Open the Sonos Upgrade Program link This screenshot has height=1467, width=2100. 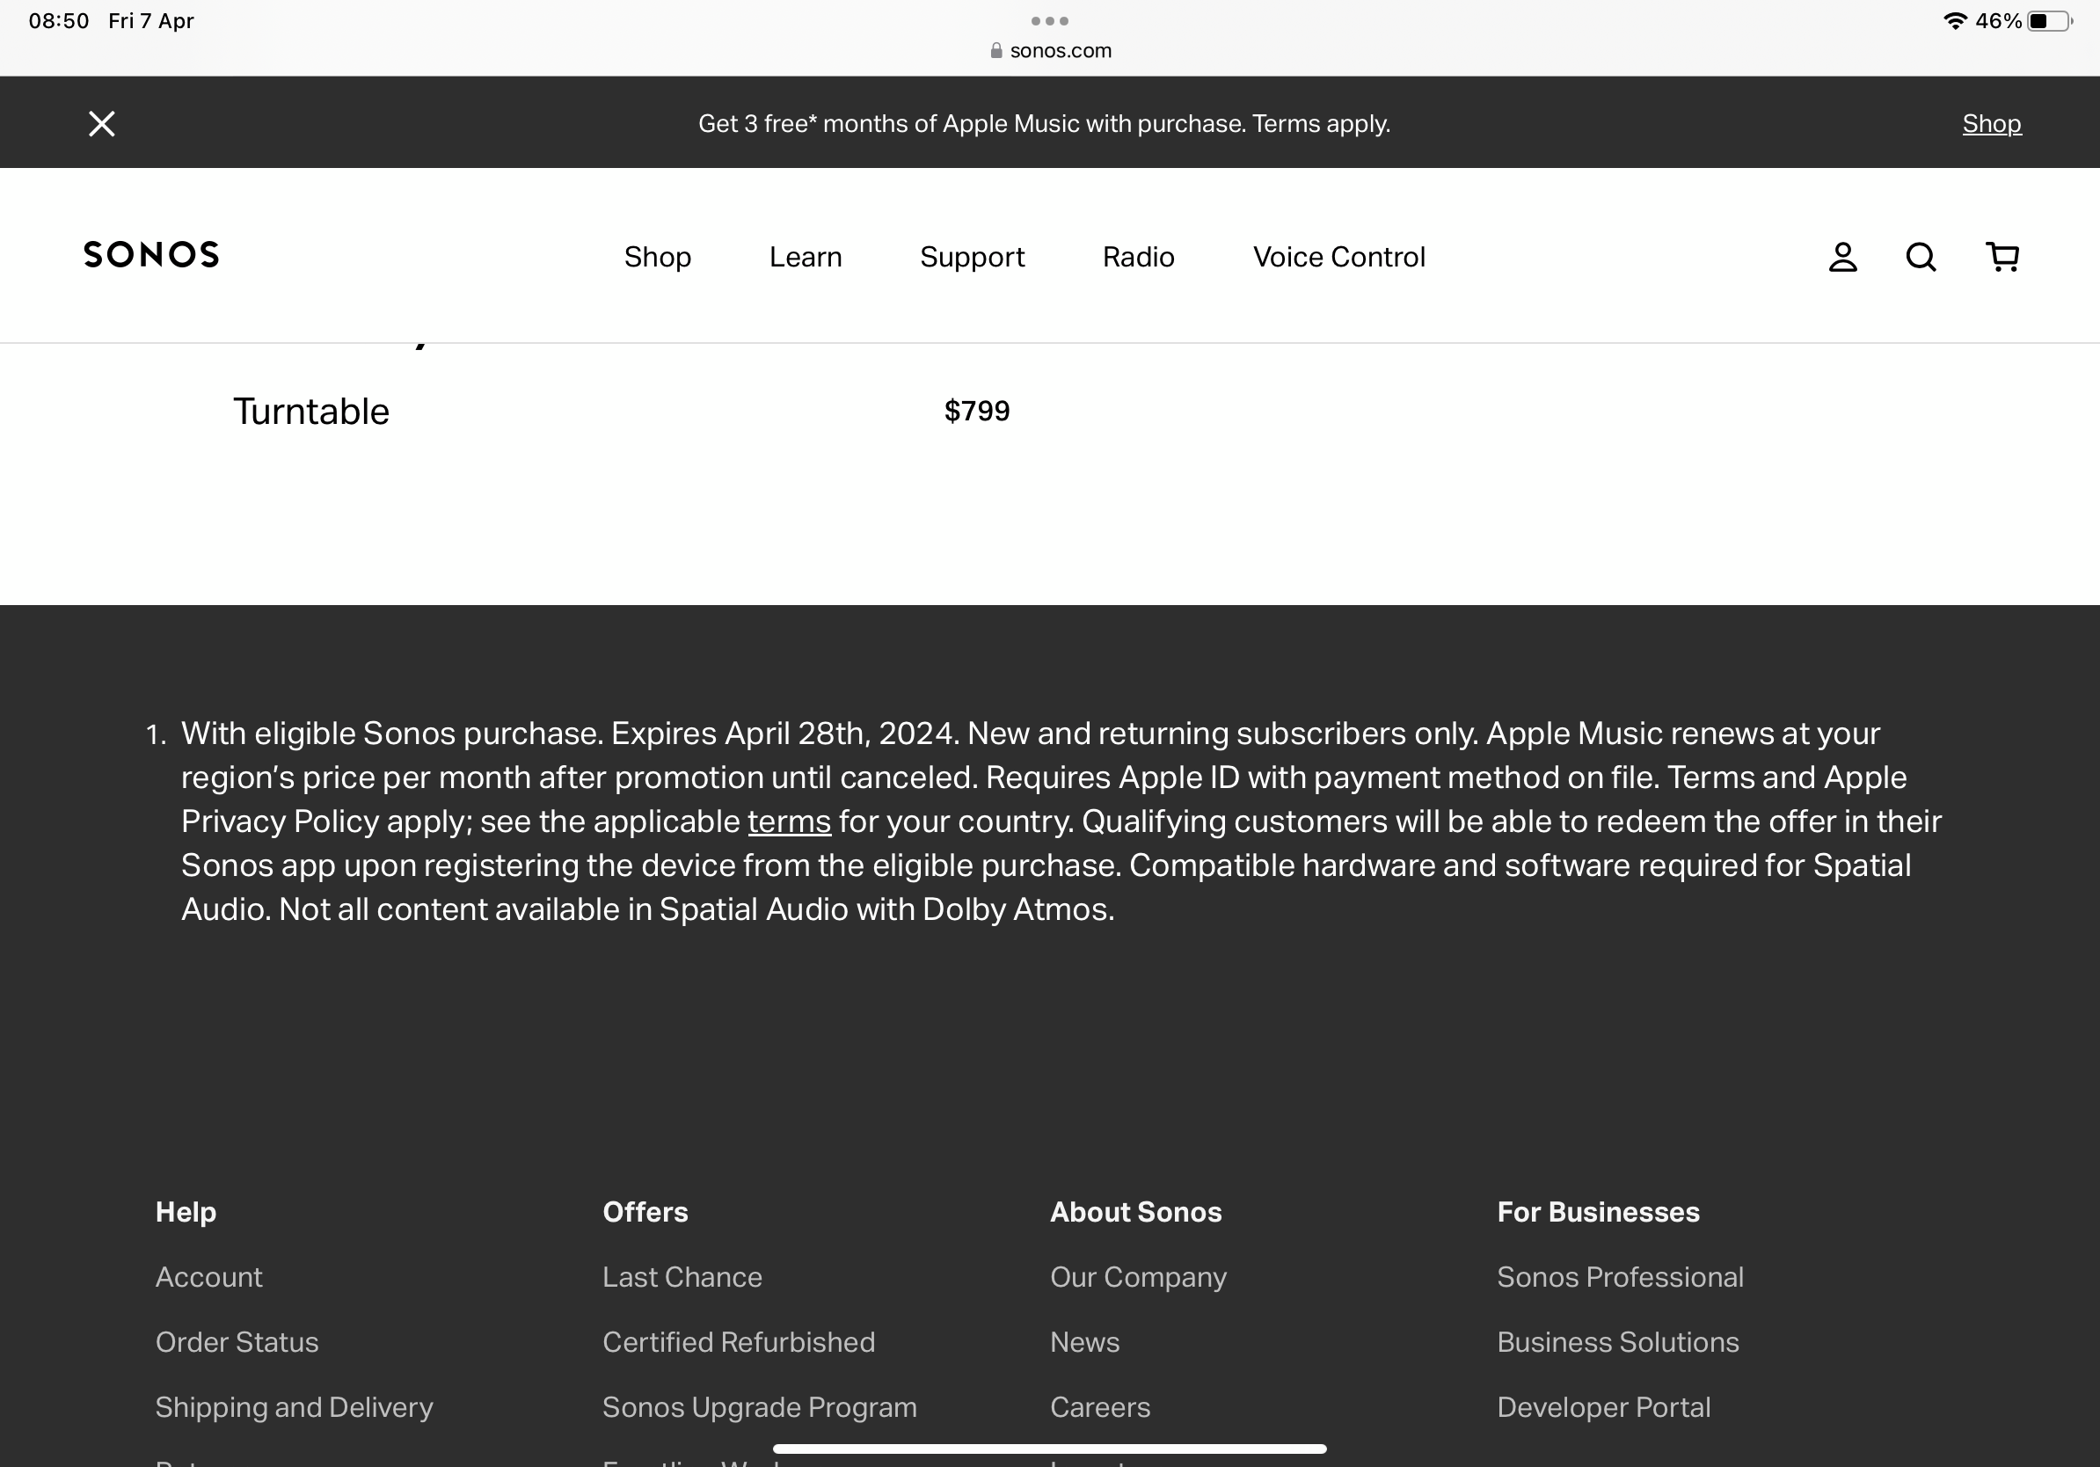(759, 1406)
